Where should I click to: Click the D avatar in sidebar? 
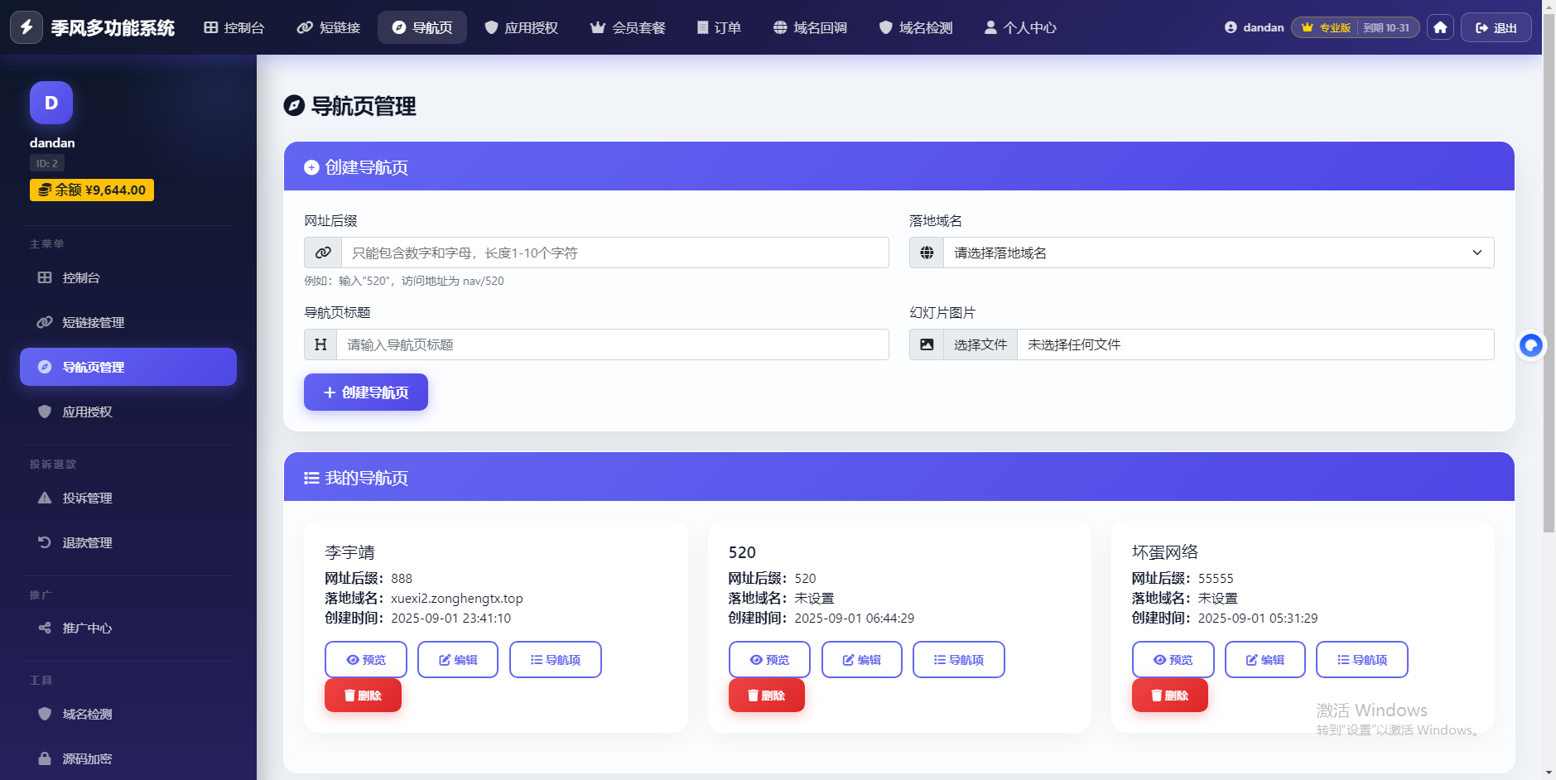point(51,103)
